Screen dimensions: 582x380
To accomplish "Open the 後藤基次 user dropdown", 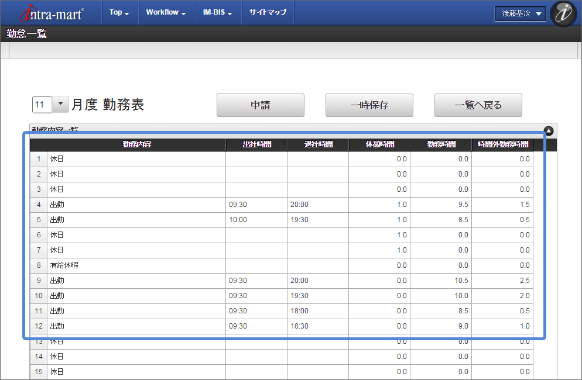I will tap(520, 13).
